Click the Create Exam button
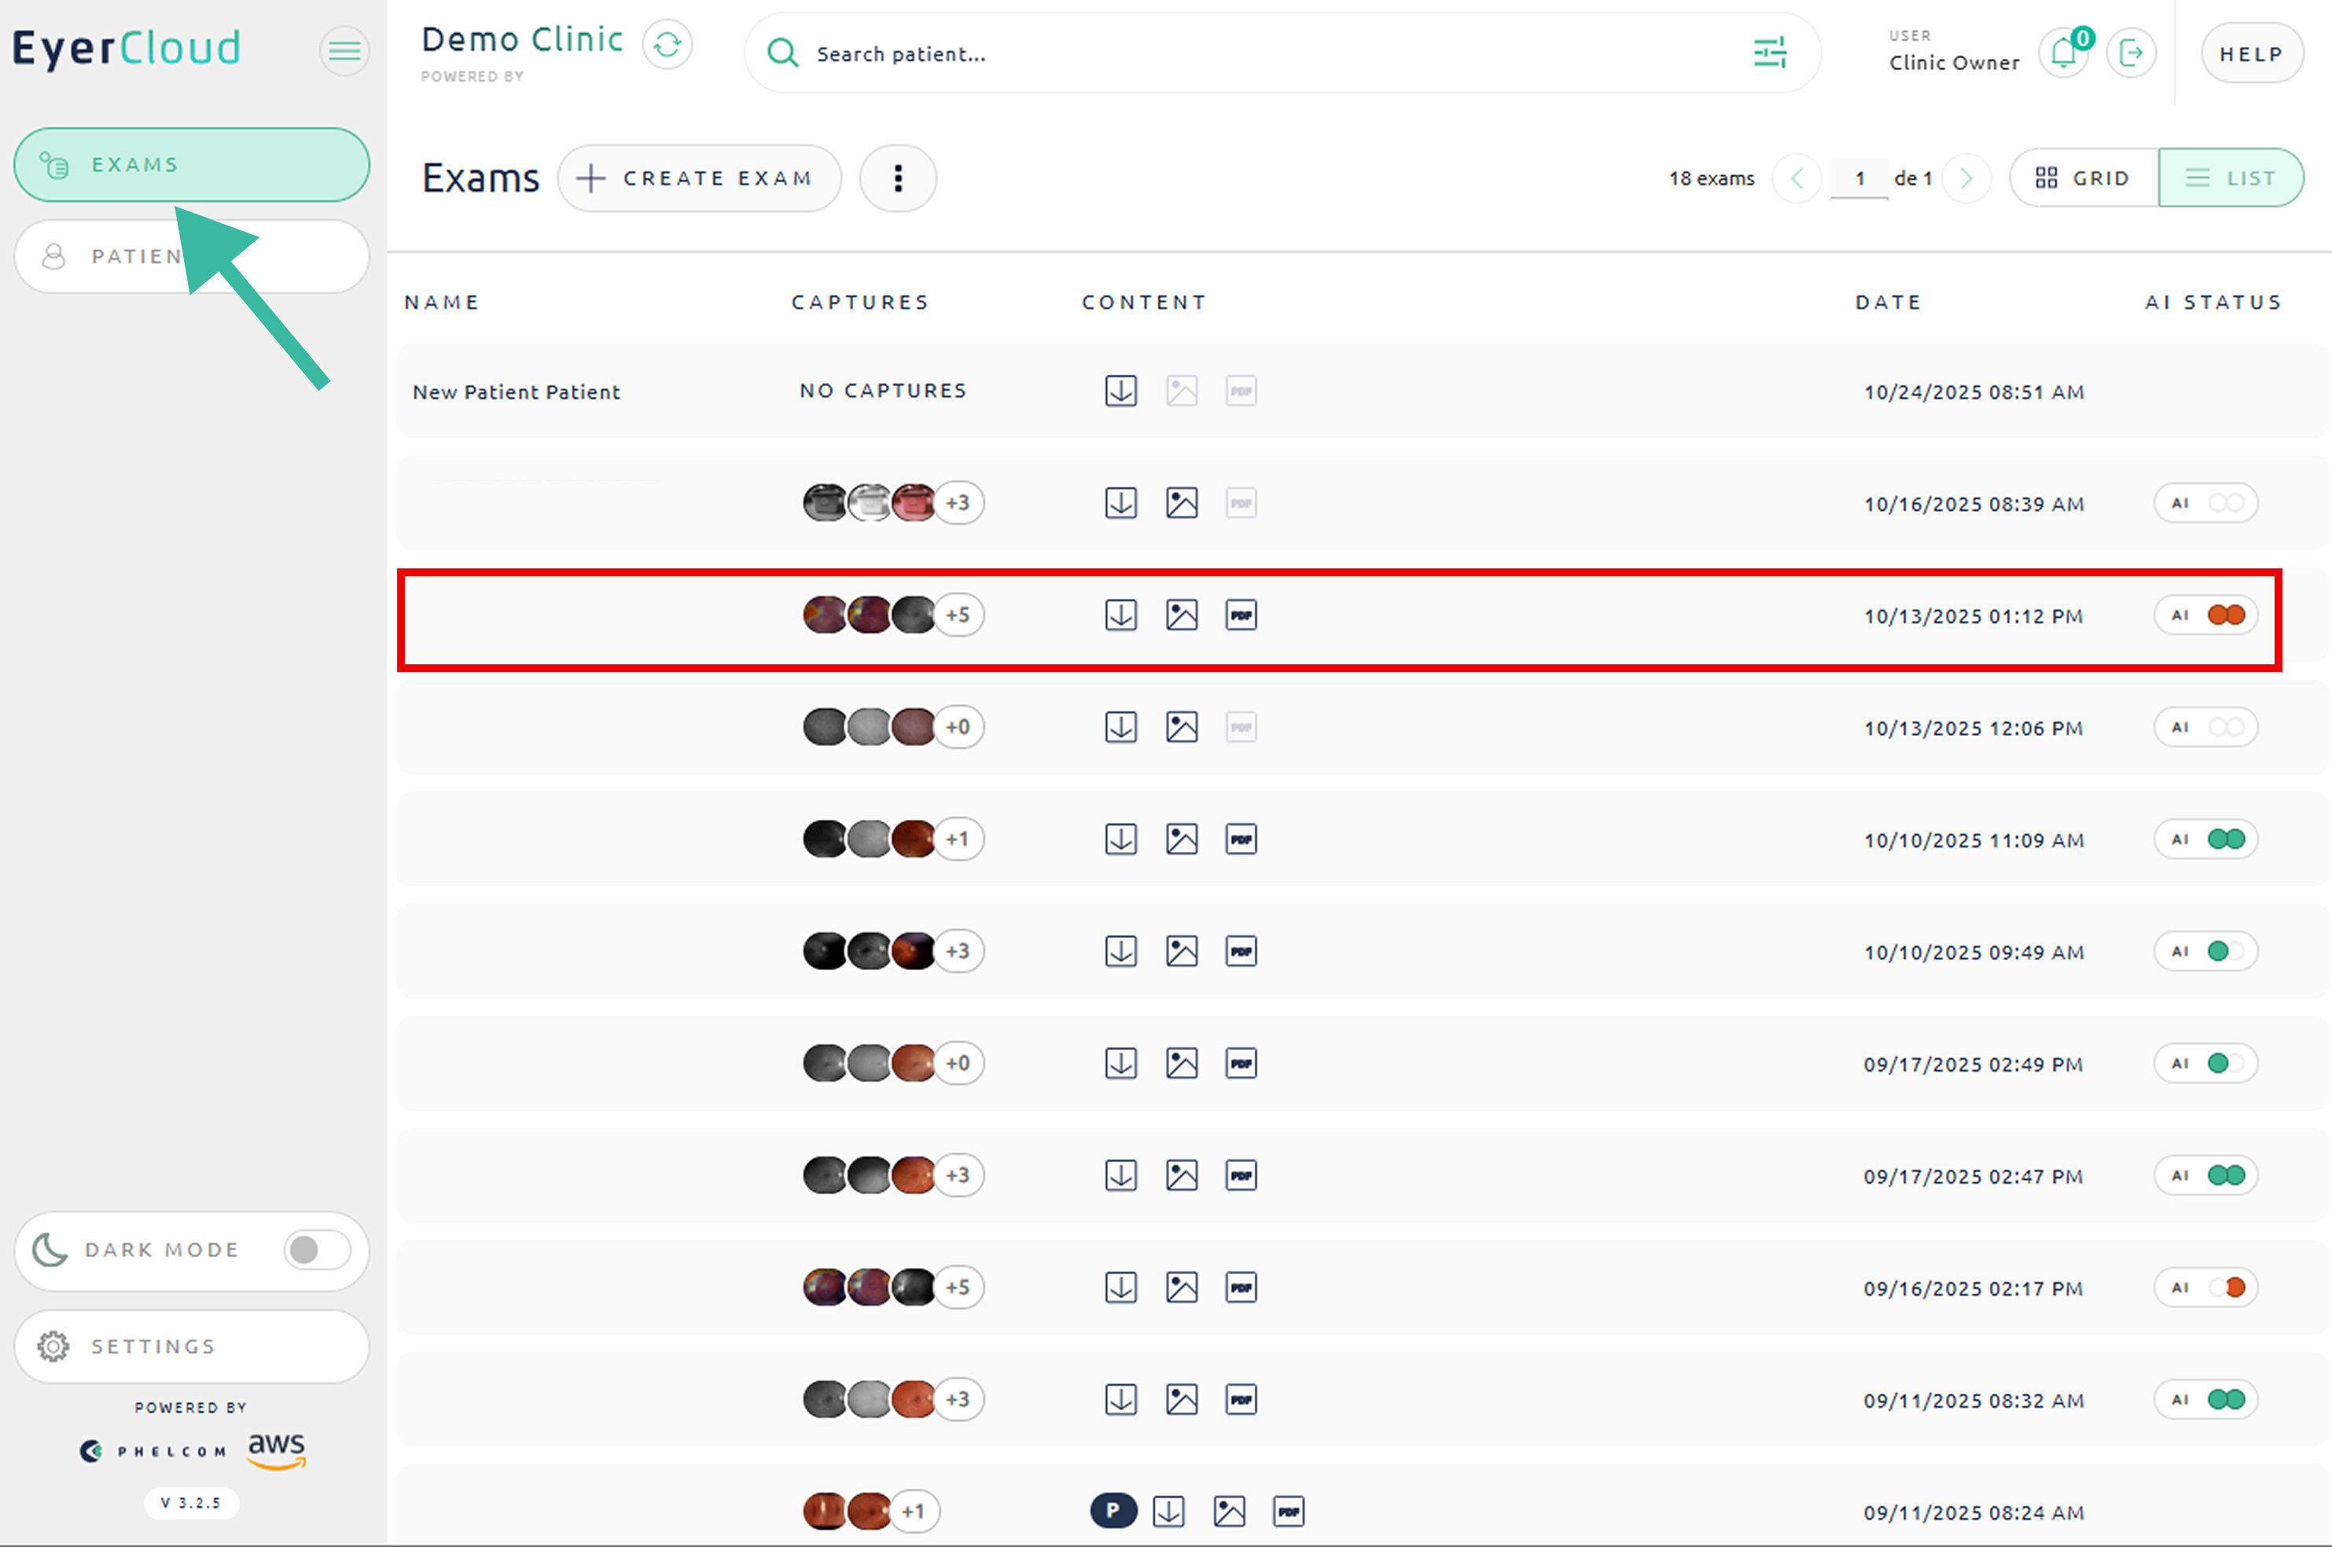 (x=699, y=178)
